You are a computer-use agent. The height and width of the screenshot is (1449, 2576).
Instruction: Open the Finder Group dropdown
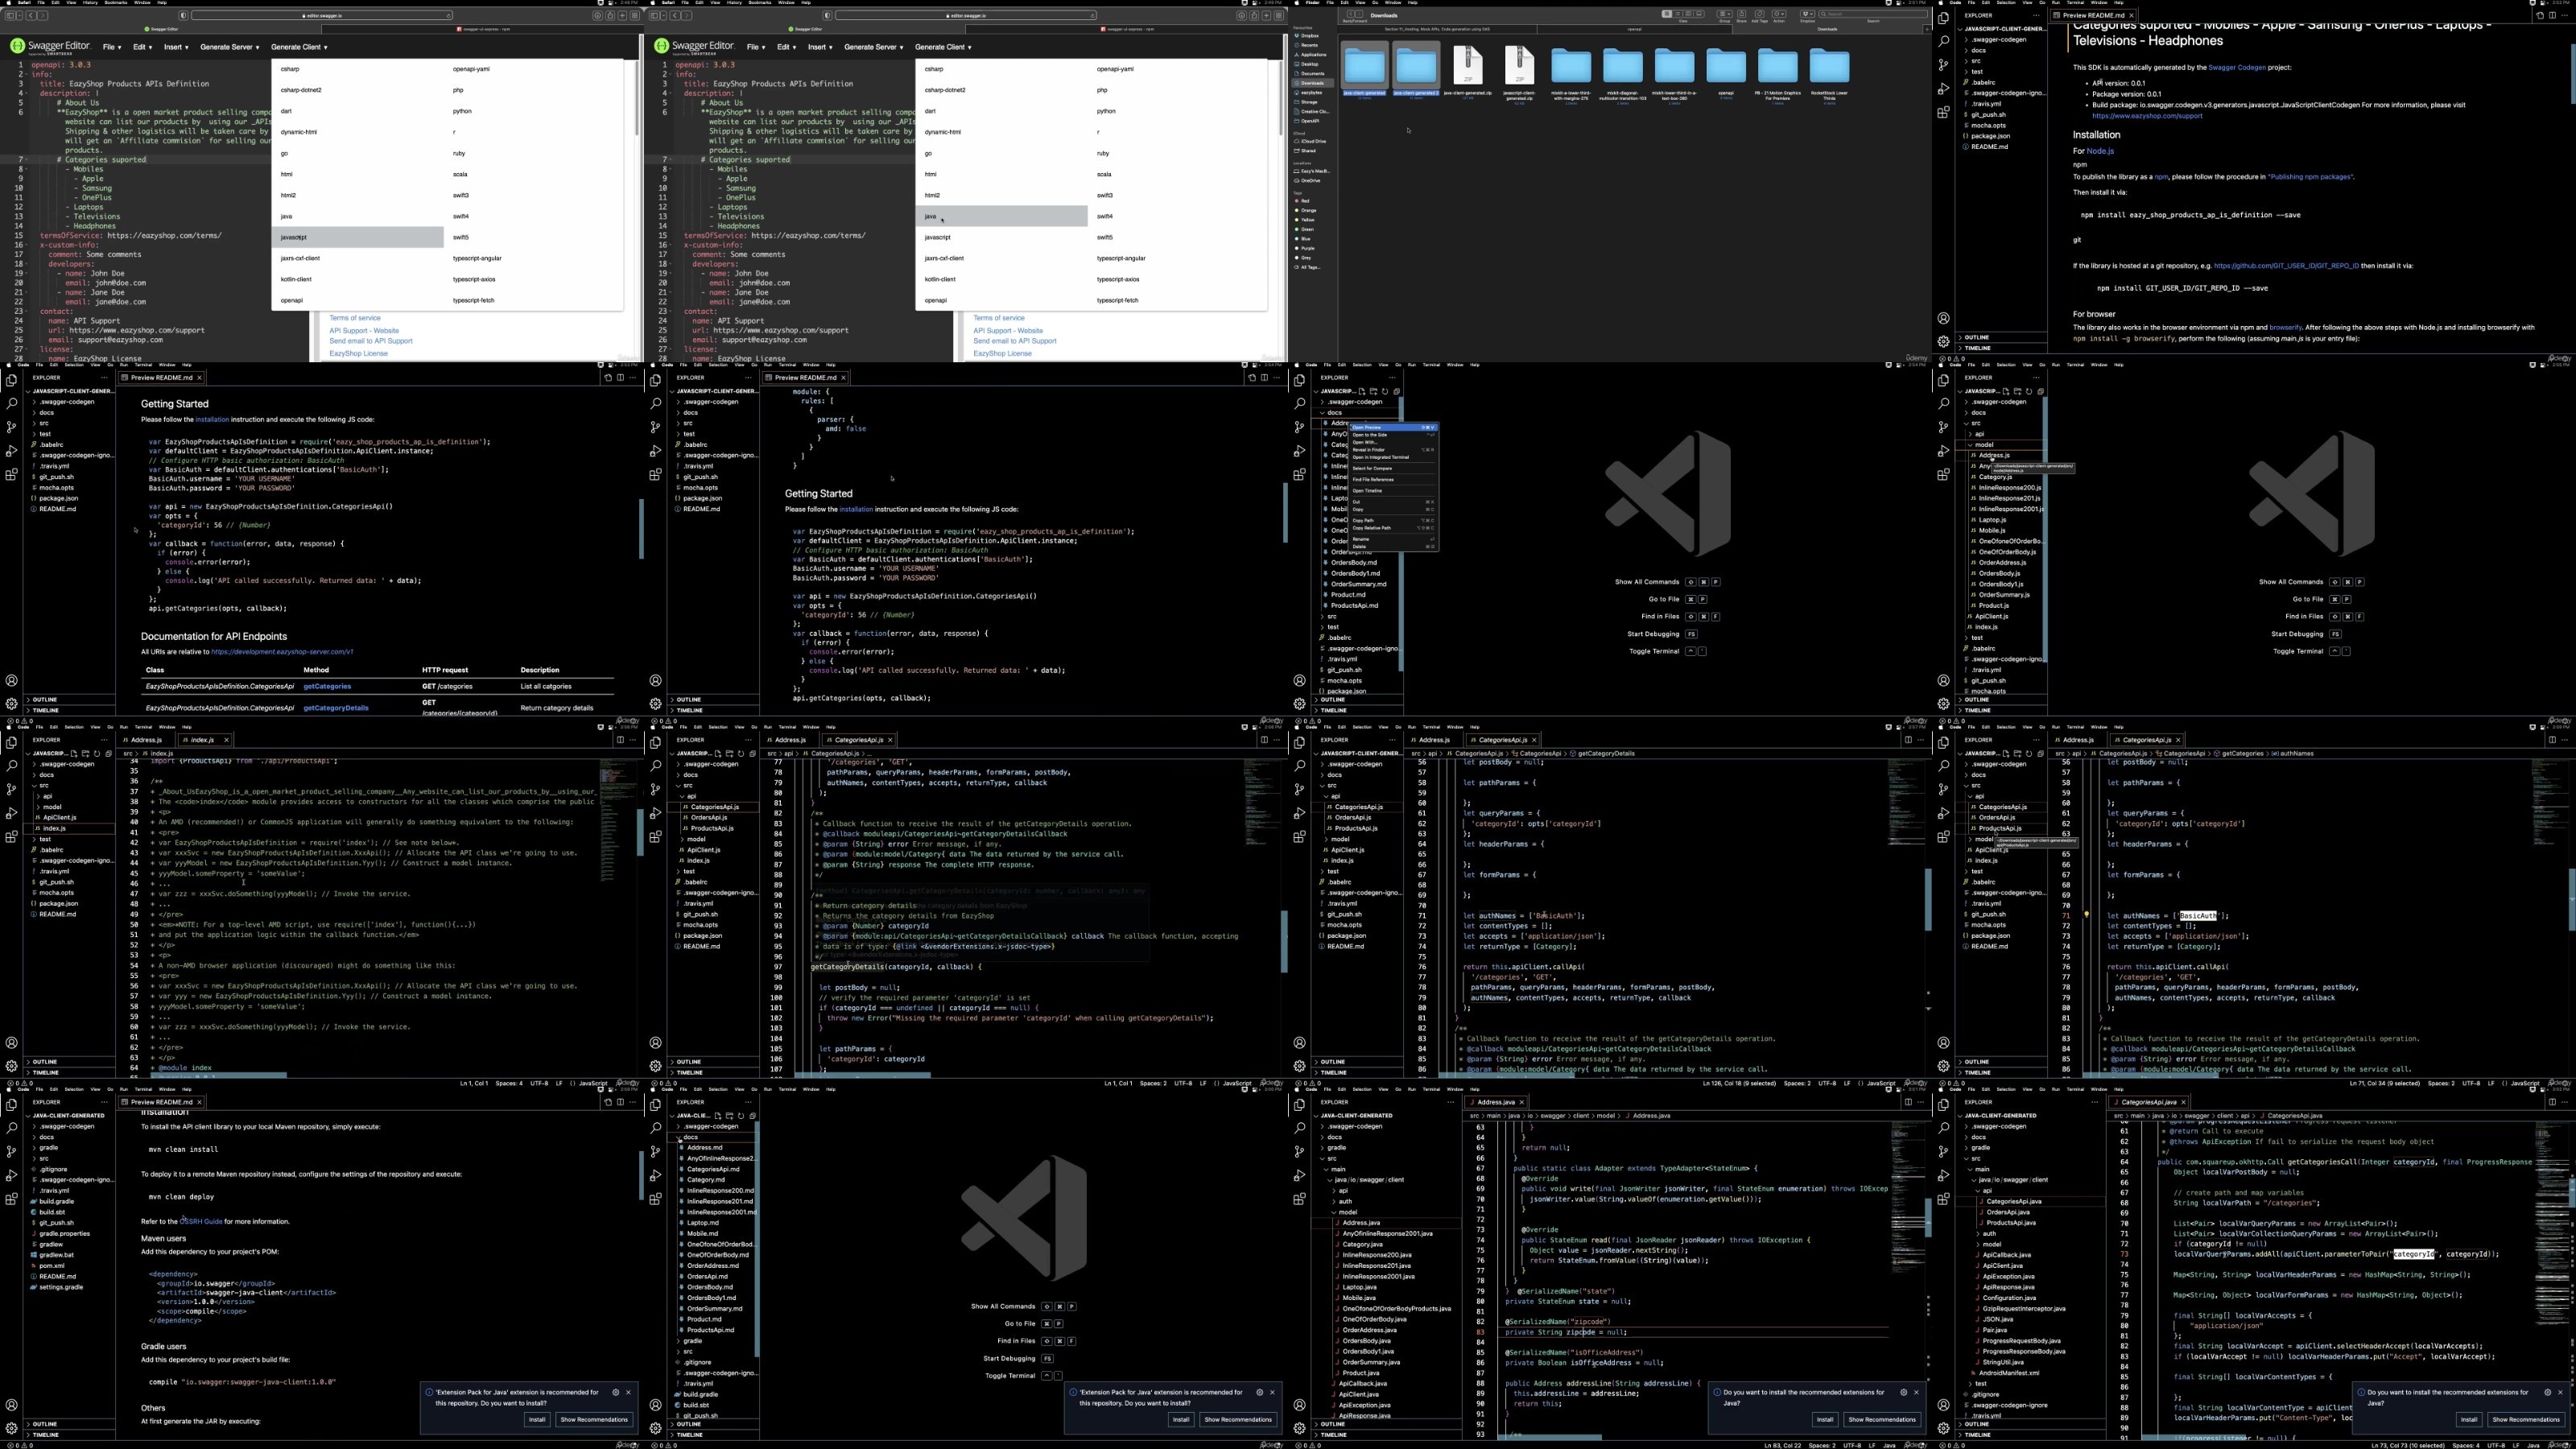(1725, 14)
